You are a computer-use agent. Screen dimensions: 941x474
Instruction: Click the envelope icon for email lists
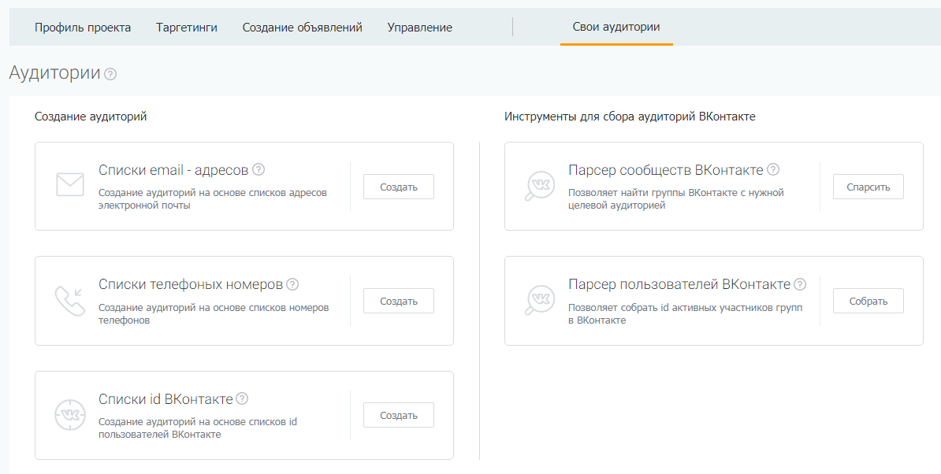70,185
